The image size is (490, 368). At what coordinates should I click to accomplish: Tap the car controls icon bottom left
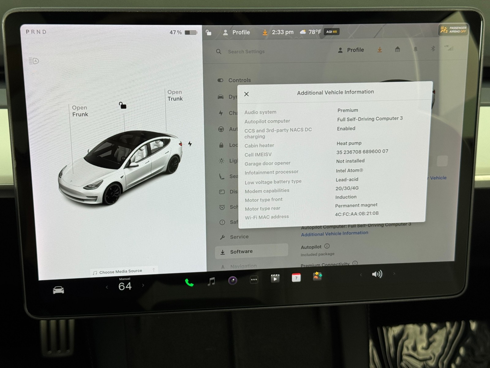click(58, 290)
